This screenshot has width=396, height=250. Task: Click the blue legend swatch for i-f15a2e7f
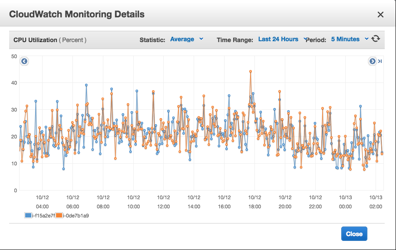[28, 215]
